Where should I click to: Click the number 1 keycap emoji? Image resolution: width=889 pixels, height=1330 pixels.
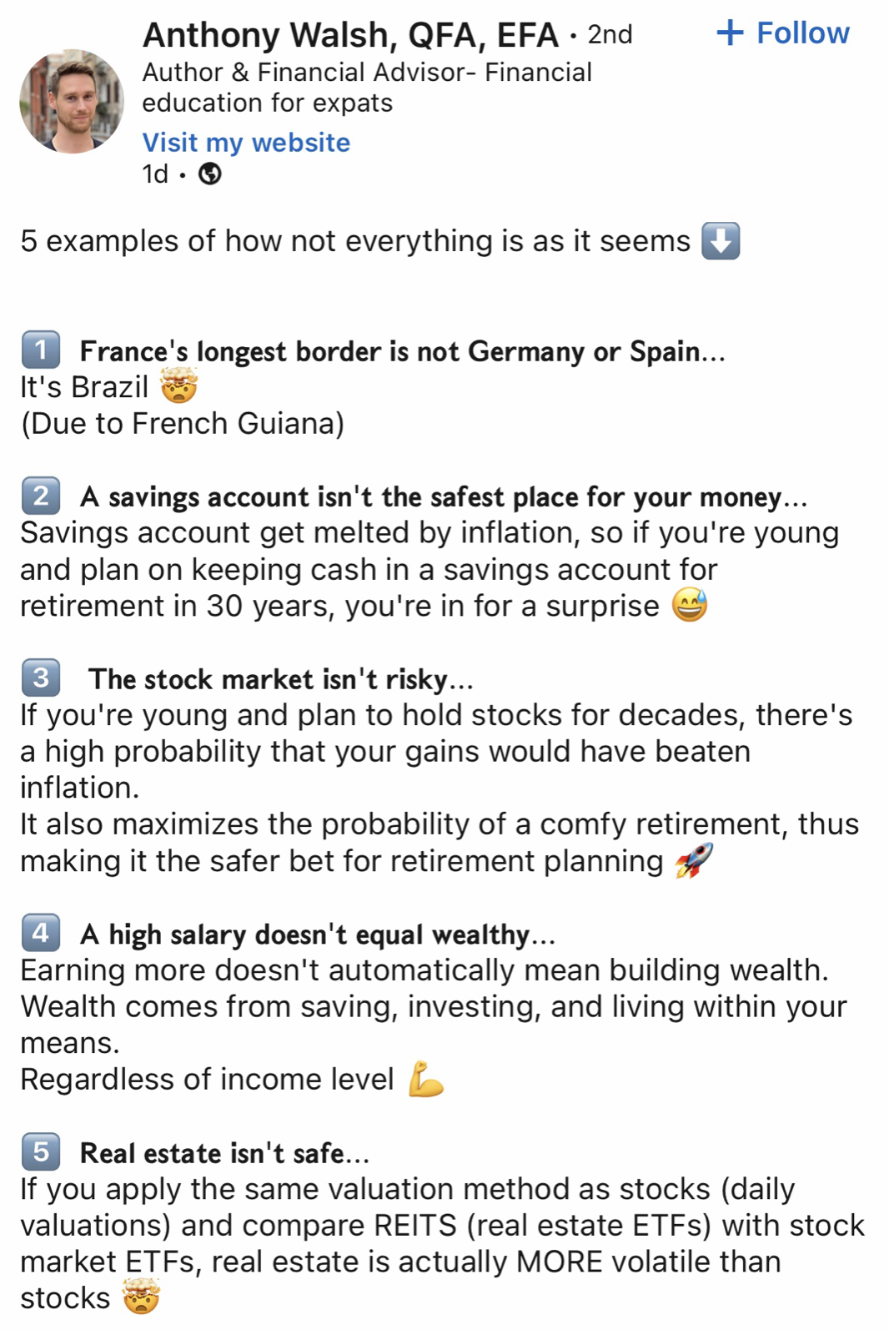click(x=41, y=350)
